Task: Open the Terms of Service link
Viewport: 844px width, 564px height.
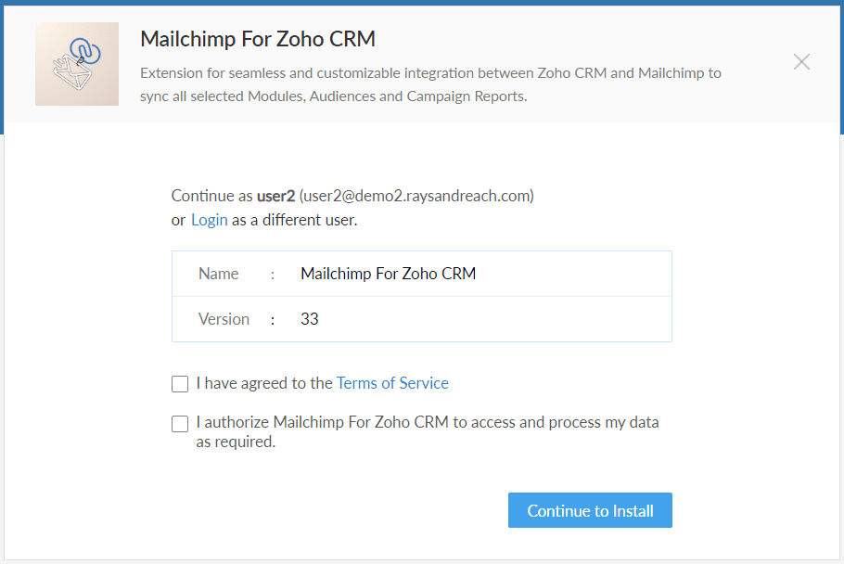Action: pos(392,383)
